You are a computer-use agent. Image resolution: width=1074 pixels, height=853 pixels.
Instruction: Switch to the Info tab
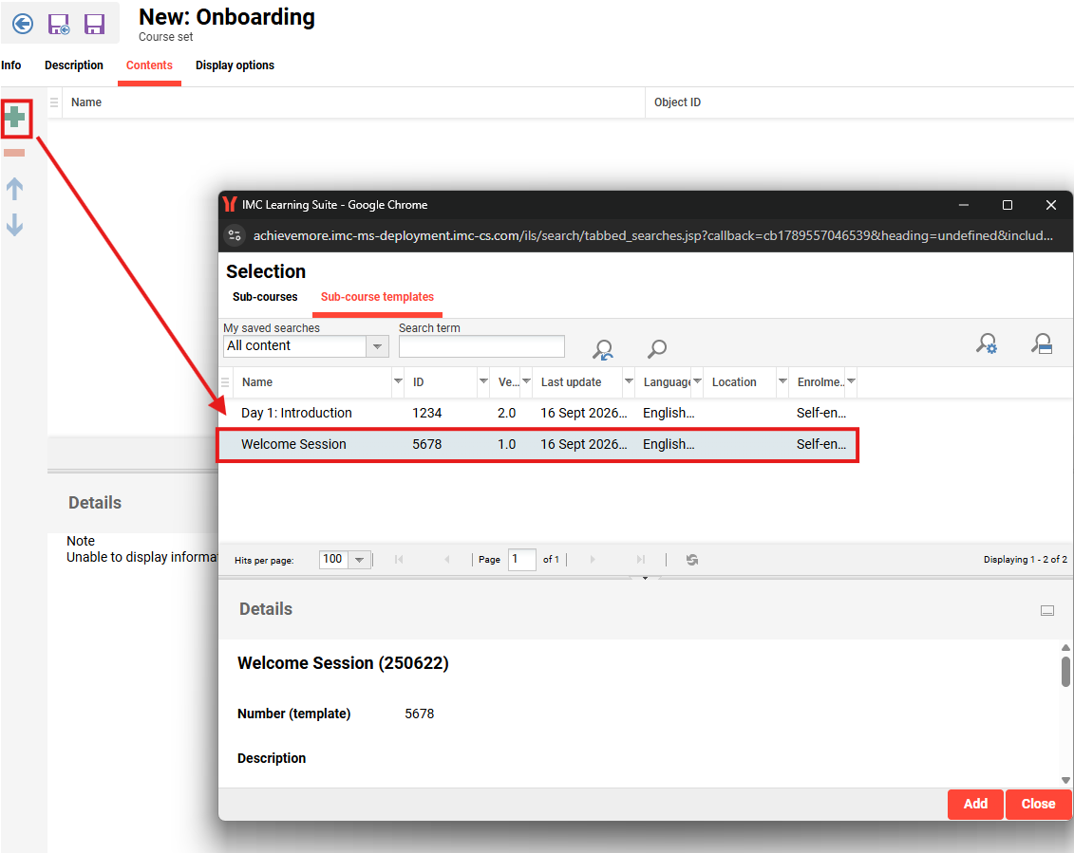11,65
